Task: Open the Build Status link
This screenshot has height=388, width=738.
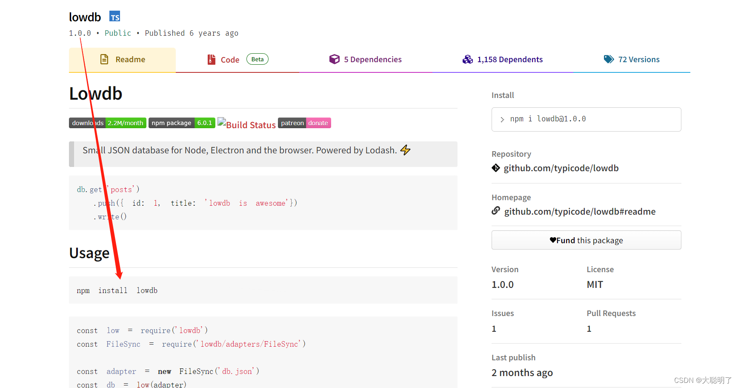Action: click(x=246, y=124)
